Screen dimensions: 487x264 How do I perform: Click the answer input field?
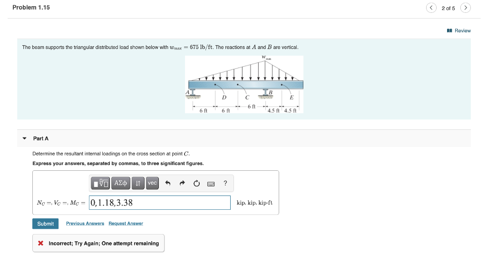160,203
